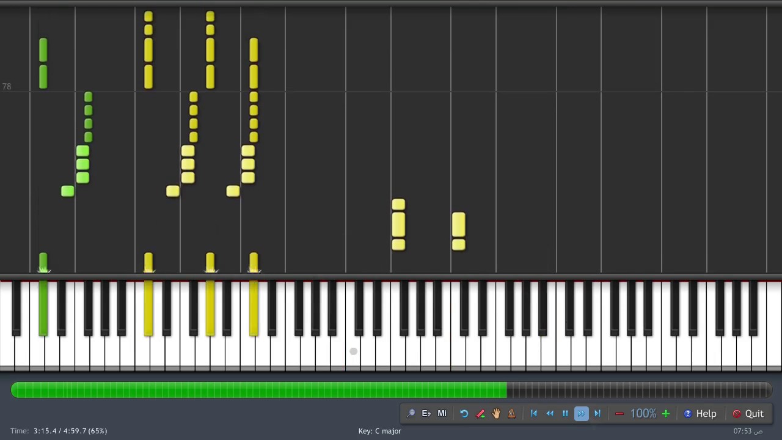Quit the song
The height and width of the screenshot is (440, 782).
748,414
